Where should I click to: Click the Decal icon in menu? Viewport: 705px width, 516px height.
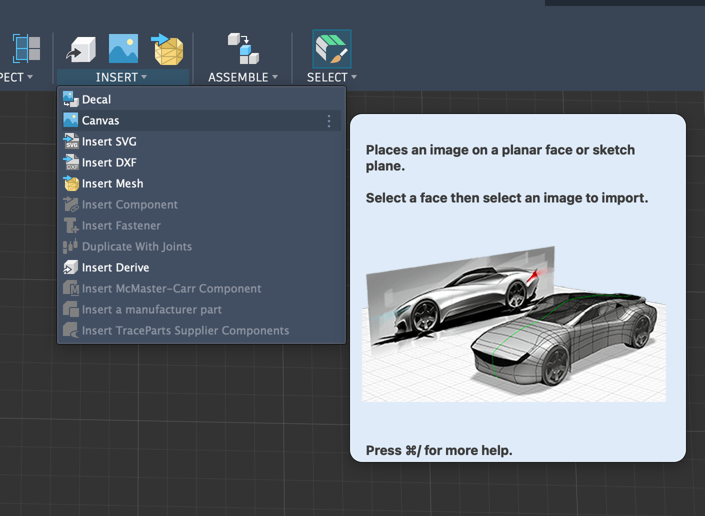(70, 99)
